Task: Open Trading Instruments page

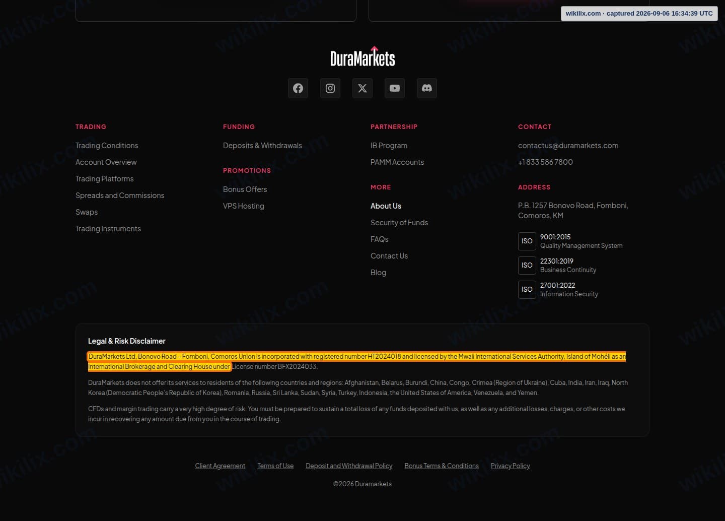Action: click(x=108, y=229)
